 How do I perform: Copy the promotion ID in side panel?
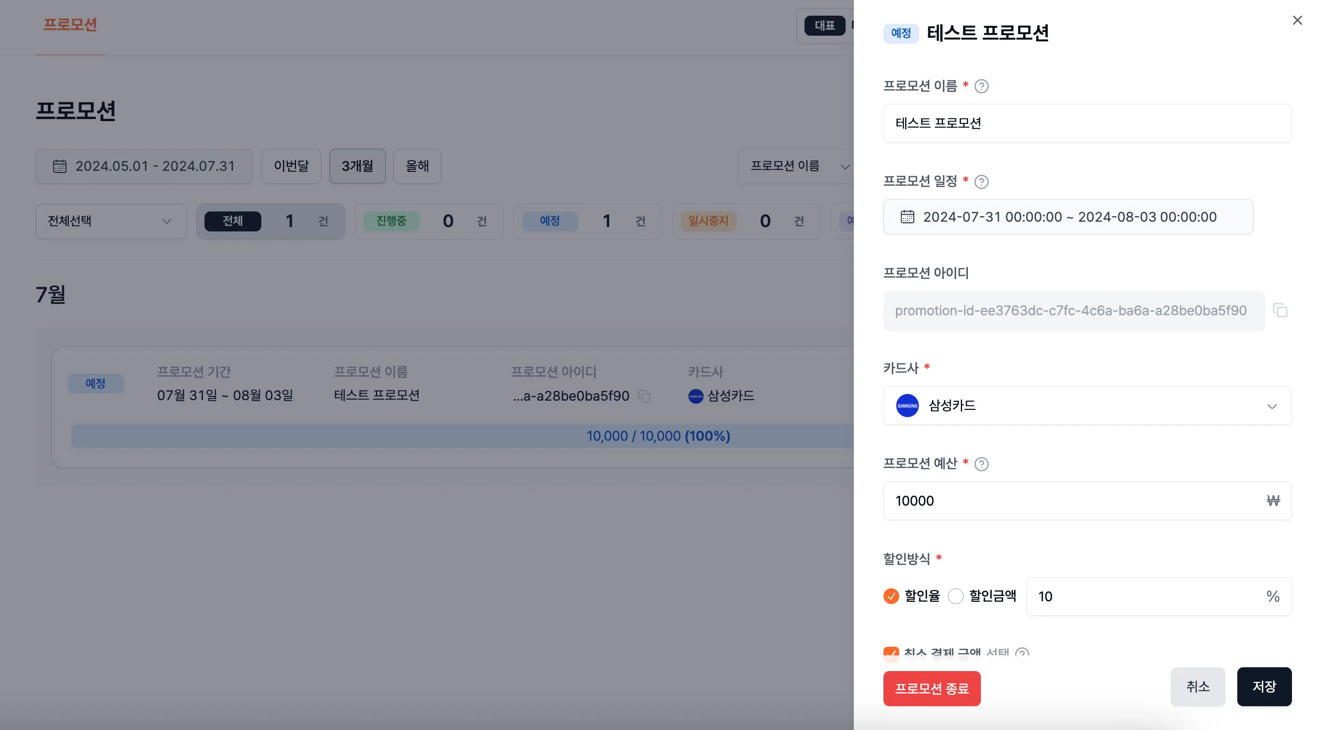pyautogui.click(x=1280, y=310)
